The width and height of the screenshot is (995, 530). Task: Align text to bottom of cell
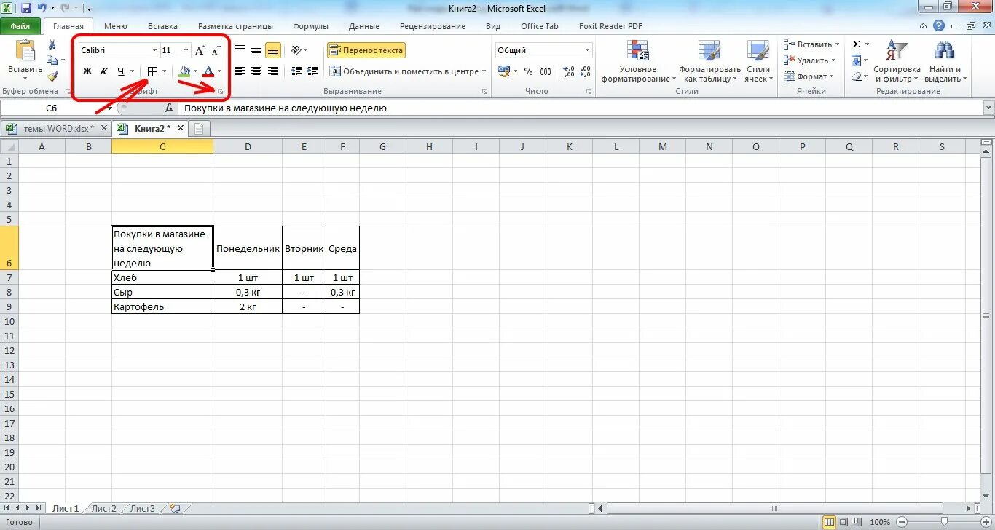click(273, 50)
